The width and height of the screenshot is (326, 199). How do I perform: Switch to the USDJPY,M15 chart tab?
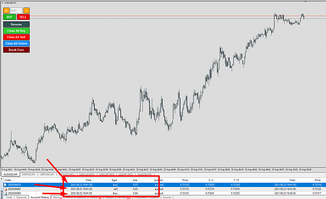pos(126,175)
